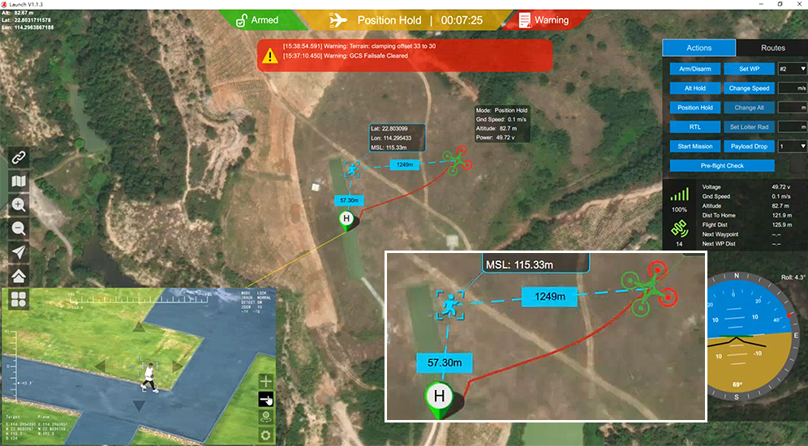This screenshot has height=446, width=808.
Task: Toggle the pointing-hand mode in camera view
Action: pos(266,399)
